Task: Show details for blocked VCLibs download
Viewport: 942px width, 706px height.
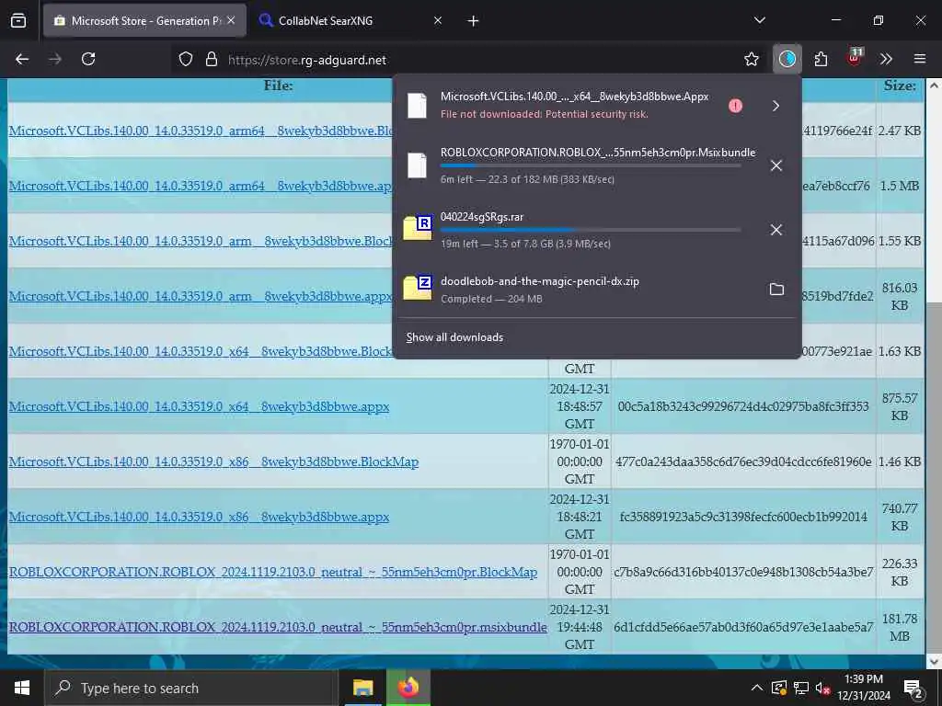Action: pyautogui.click(x=775, y=106)
